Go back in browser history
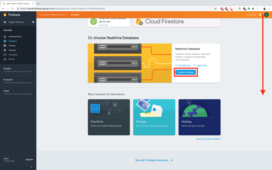 click(x=3, y=8)
